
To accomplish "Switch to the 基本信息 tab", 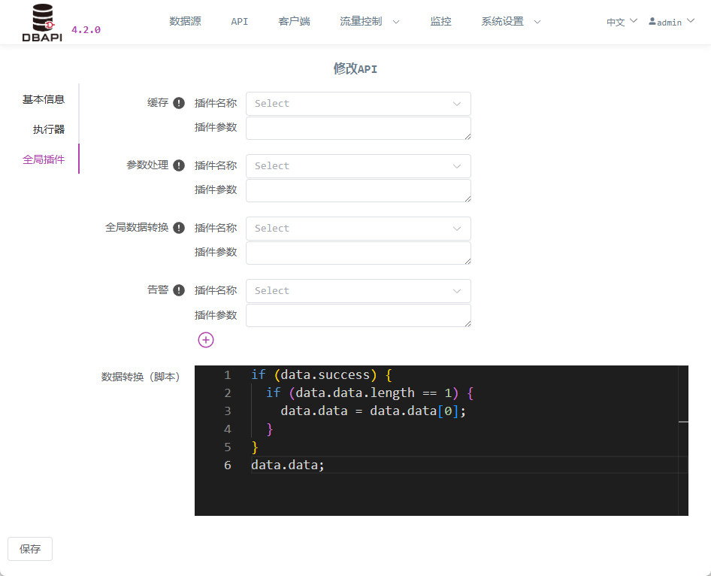I will [44, 99].
